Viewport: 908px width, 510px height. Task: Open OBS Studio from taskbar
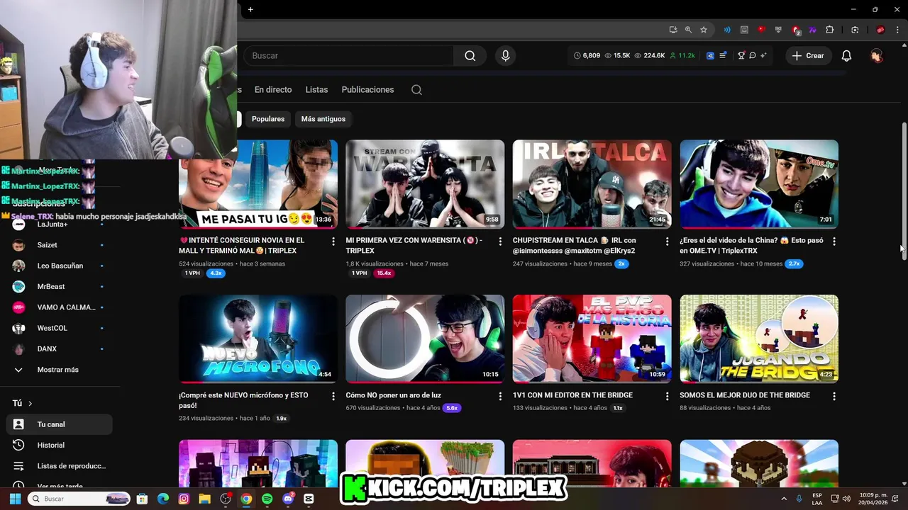[226, 499]
